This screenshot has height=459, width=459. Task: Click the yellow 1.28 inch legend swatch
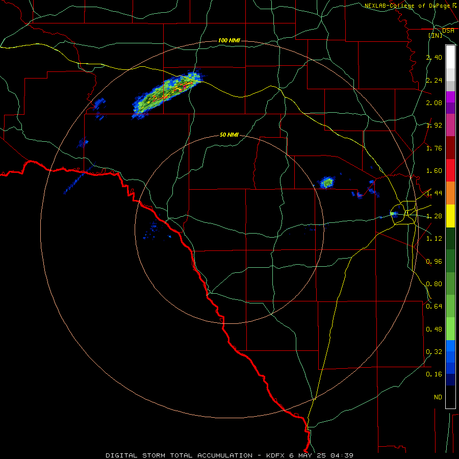point(450,216)
